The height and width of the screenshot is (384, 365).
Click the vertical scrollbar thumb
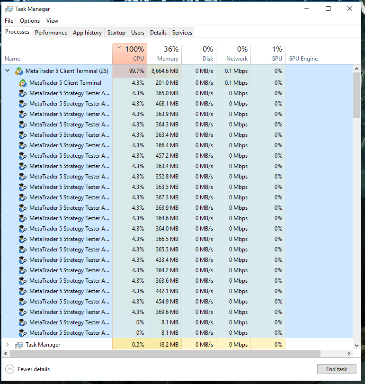(x=356, y=95)
